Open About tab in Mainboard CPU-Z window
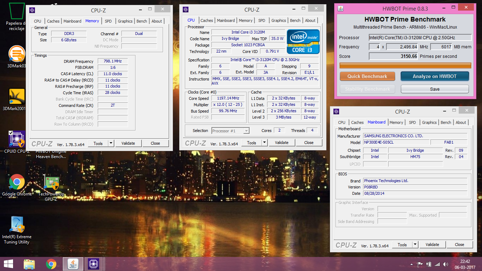The height and width of the screenshot is (271, 482). pyautogui.click(x=461, y=122)
